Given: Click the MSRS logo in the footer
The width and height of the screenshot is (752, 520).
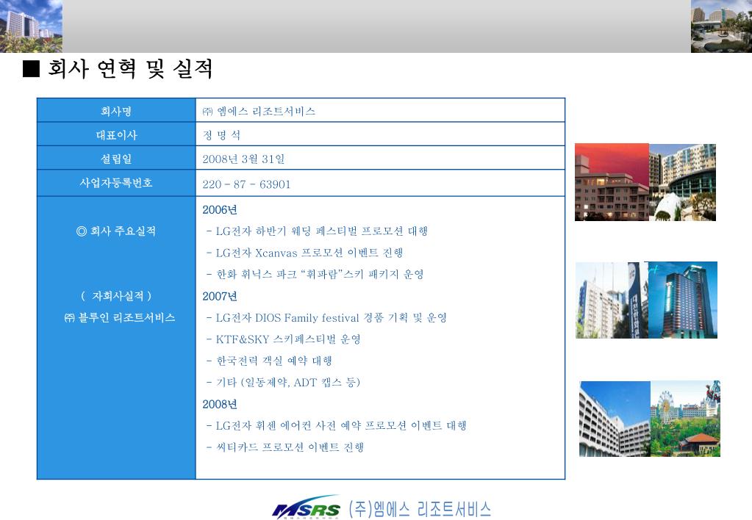Looking at the screenshot, I should pyautogui.click(x=306, y=508).
